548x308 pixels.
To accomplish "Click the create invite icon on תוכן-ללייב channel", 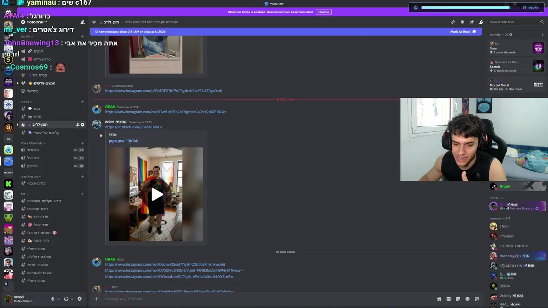I will click(77, 125).
